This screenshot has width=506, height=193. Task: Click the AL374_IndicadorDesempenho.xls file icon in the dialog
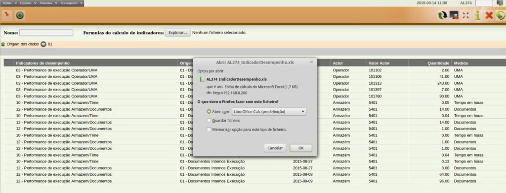(x=202, y=79)
